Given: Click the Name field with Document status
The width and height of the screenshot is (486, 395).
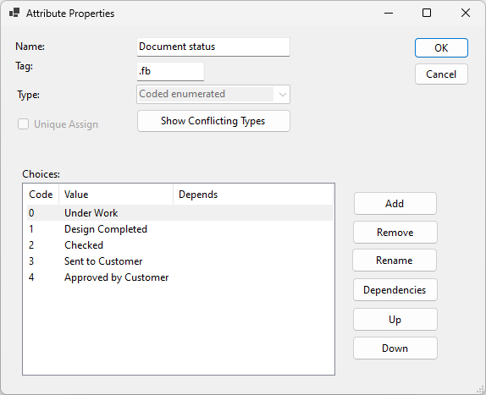Looking at the screenshot, I should point(213,47).
